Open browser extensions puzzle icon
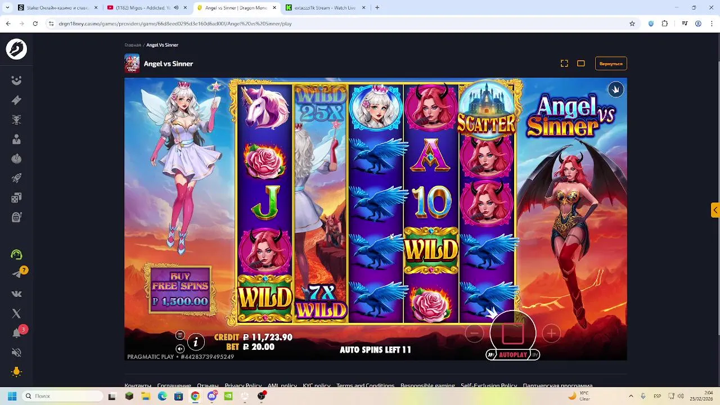This screenshot has height=405, width=720. pyautogui.click(x=665, y=24)
